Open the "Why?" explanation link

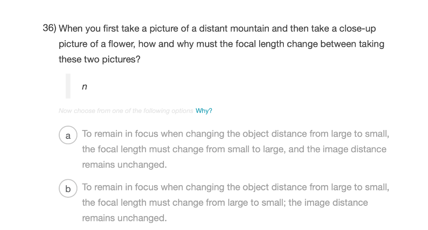(x=204, y=111)
